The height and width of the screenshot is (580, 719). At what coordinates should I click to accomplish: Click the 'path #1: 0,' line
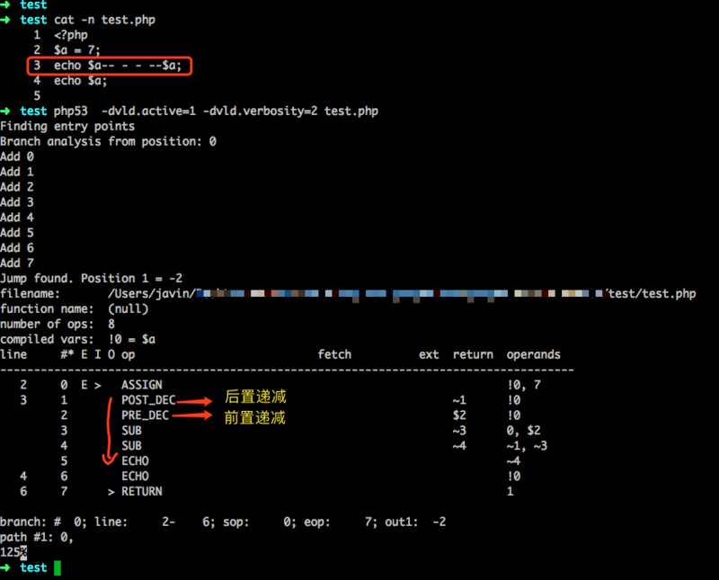[37, 537]
